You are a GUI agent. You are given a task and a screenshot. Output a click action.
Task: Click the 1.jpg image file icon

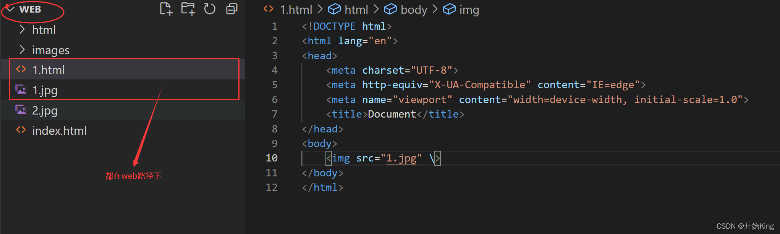pyautogui.click(x=21, y=90)
